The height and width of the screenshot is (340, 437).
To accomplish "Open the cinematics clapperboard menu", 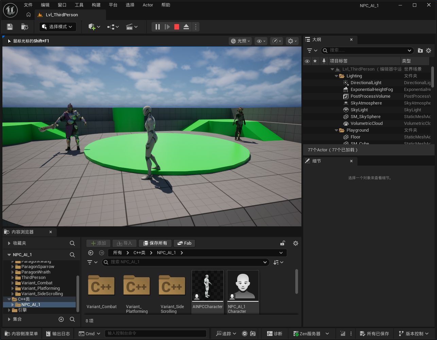I will coord(132,27).
